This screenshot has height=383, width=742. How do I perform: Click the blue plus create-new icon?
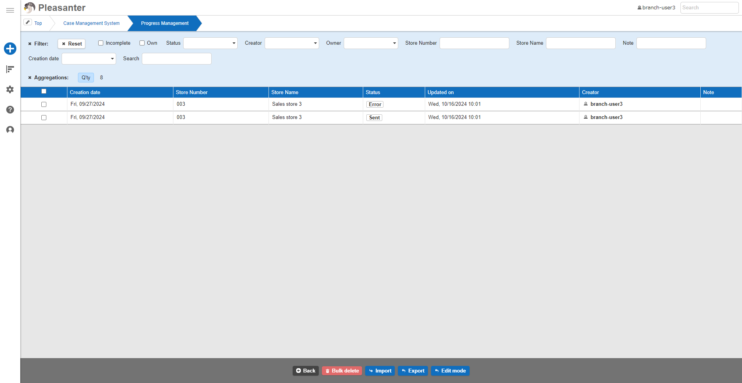pos(10,49)
